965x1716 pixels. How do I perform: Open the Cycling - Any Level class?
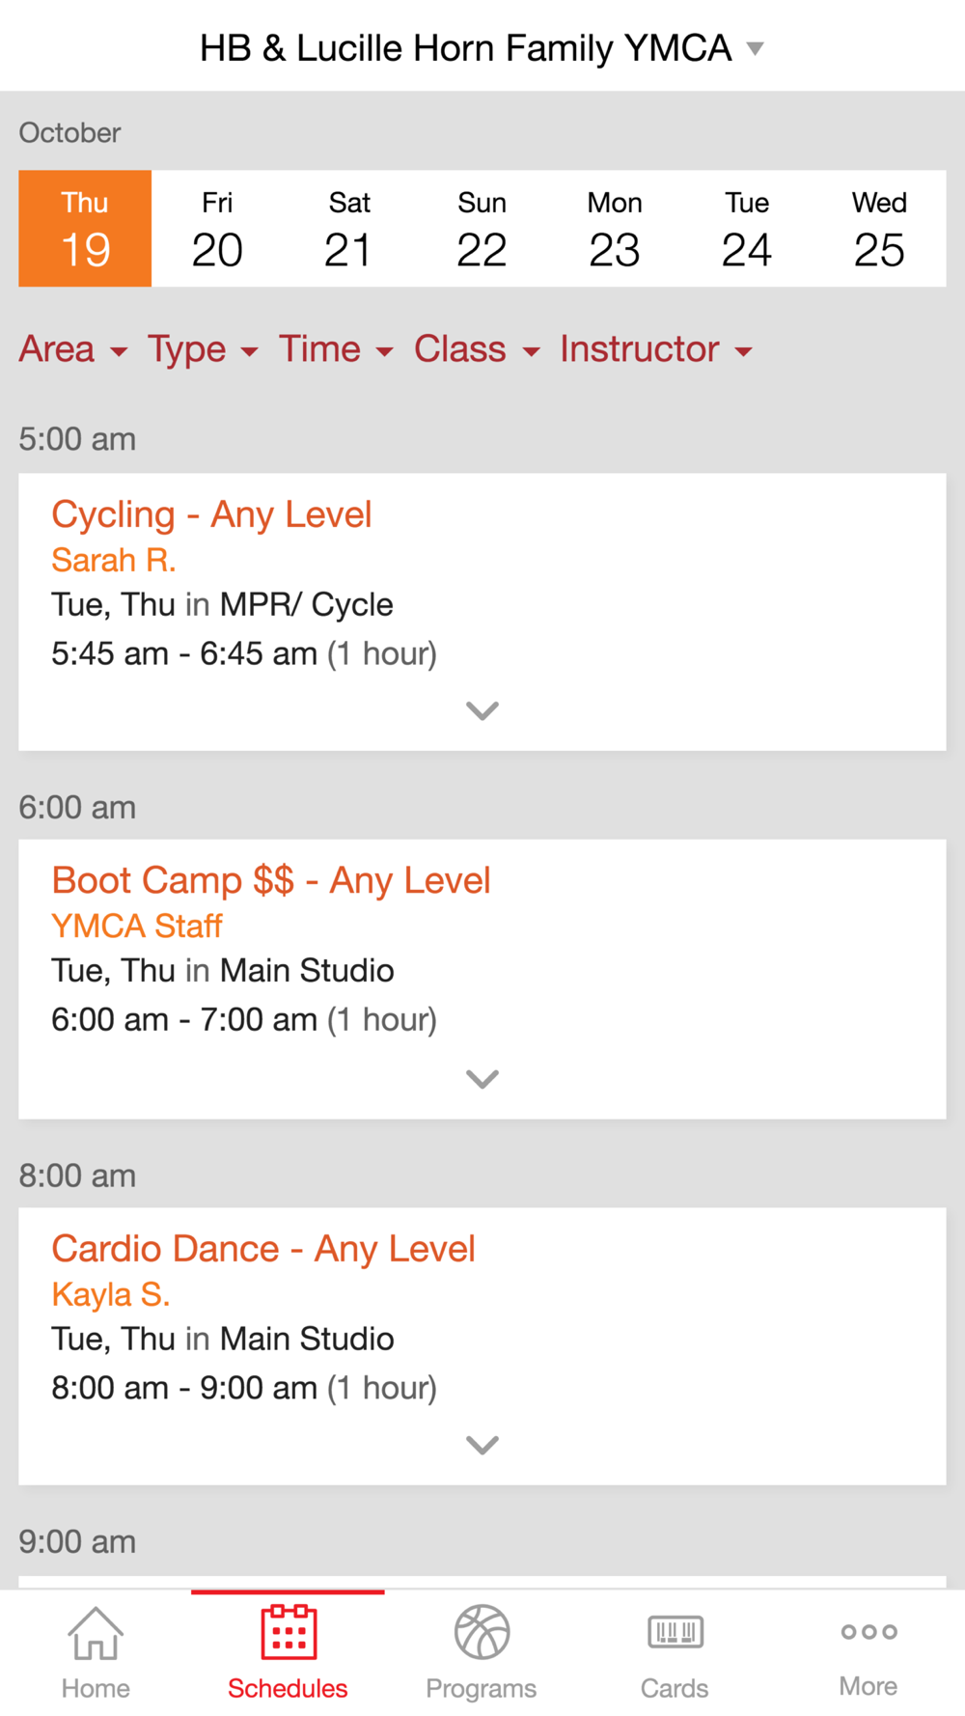point(211,514)
